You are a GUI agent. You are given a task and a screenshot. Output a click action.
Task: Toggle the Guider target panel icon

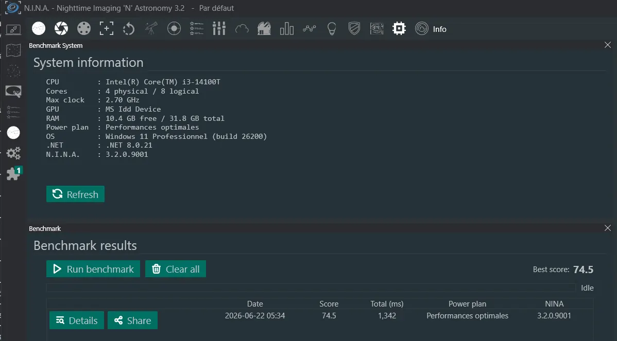coord(174,29)
